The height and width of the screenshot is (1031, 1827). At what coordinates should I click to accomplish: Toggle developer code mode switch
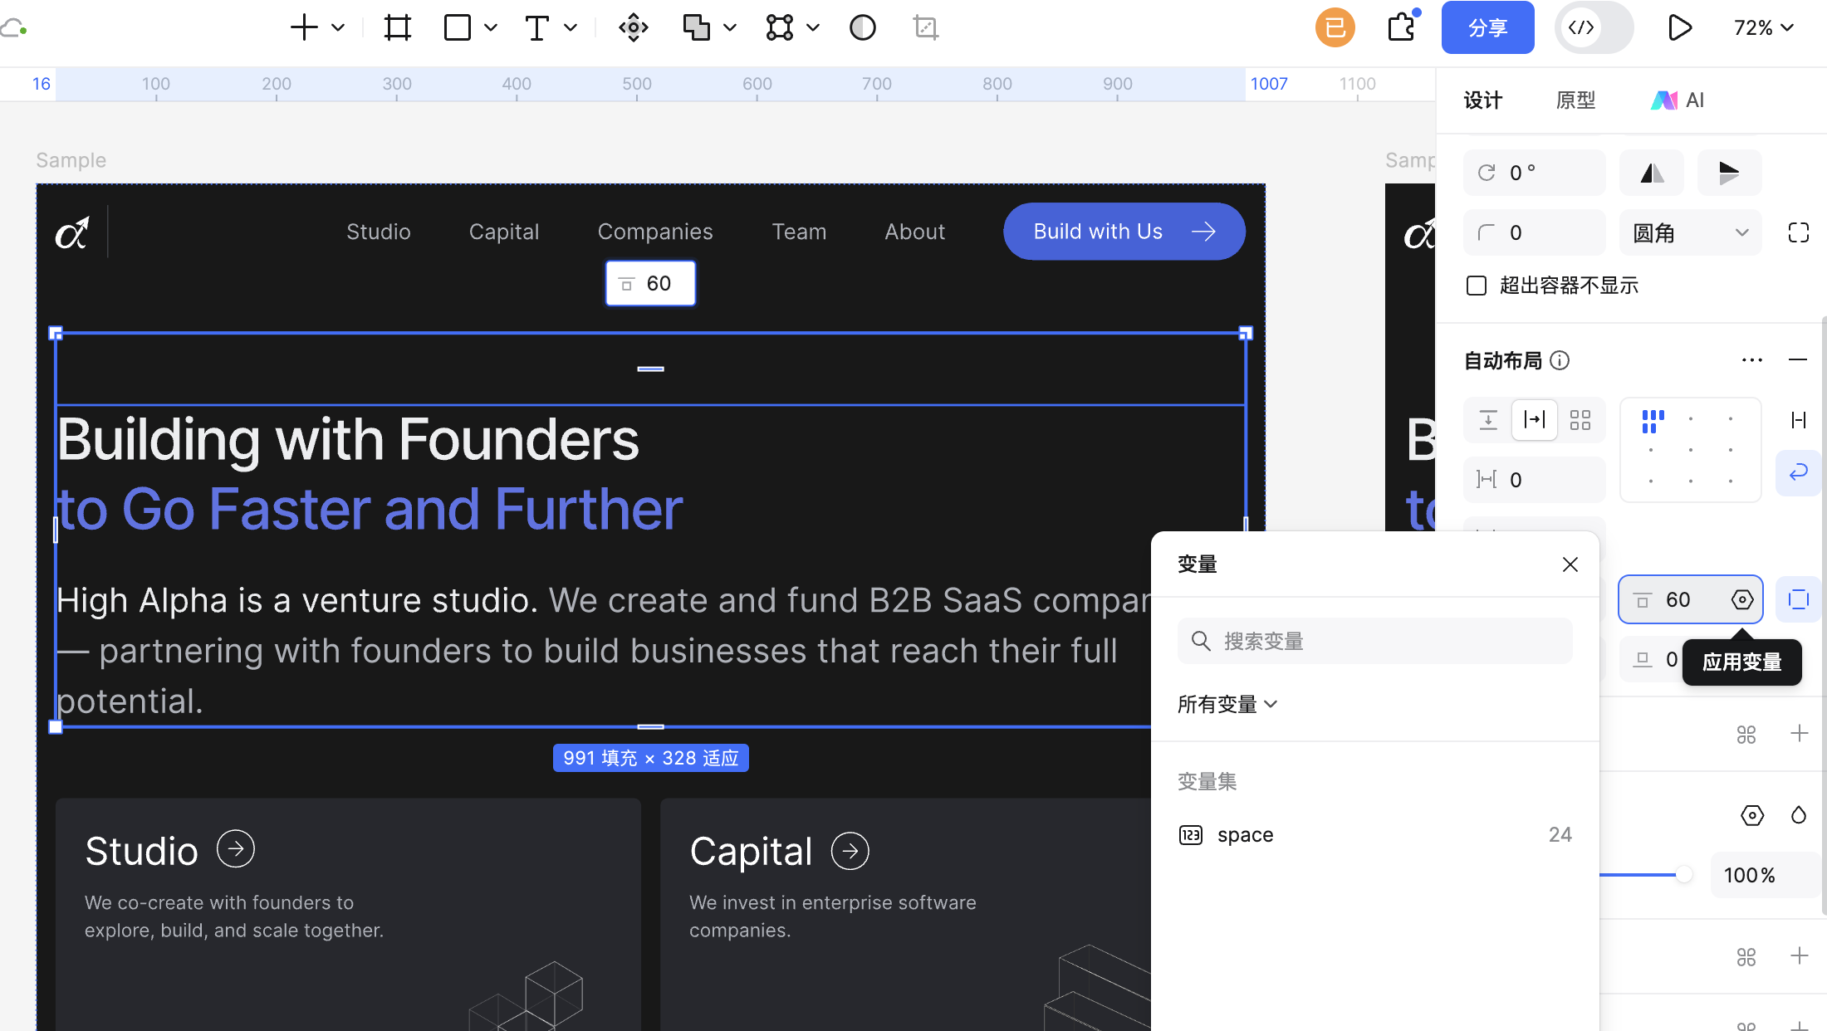pos(1594,27)
